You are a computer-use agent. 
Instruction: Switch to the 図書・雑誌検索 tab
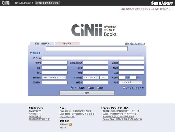[42, 43]
